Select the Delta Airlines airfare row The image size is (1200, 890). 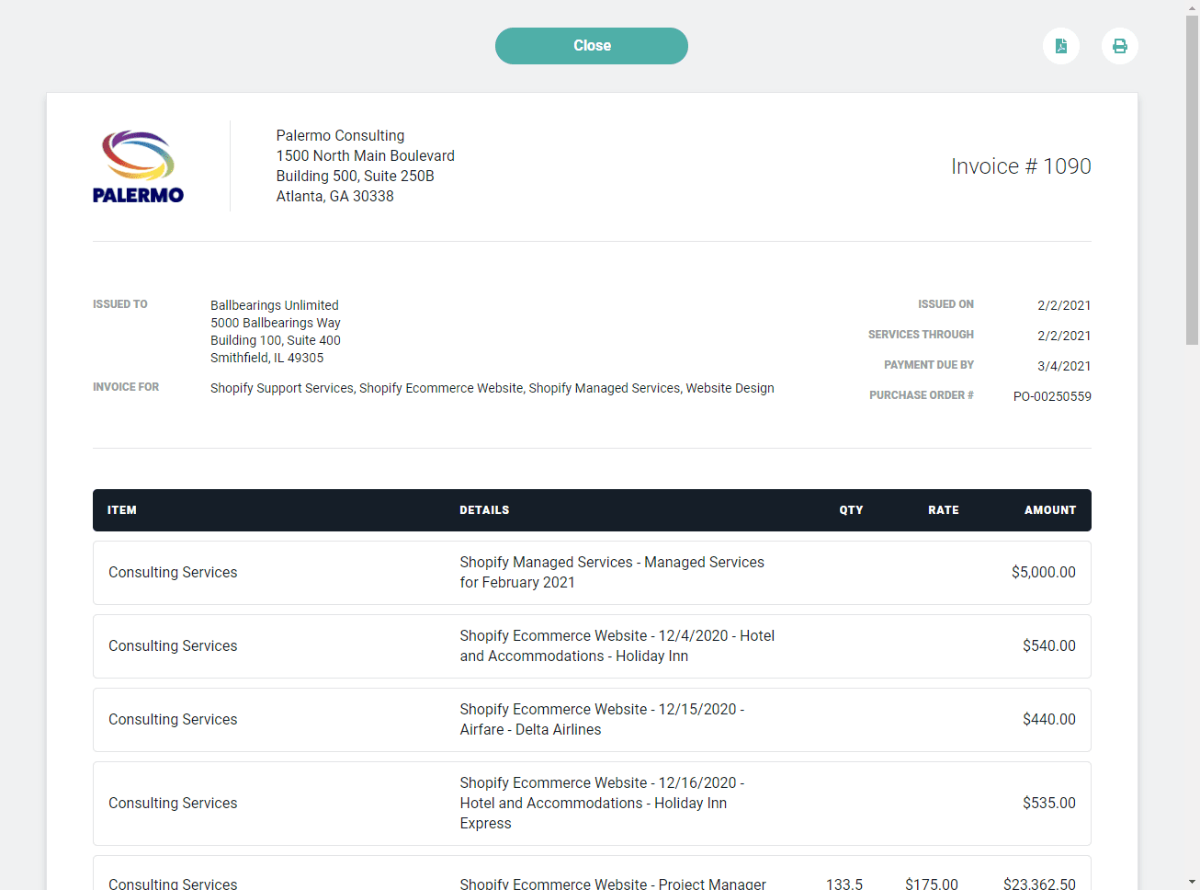[x=592, y=720]
